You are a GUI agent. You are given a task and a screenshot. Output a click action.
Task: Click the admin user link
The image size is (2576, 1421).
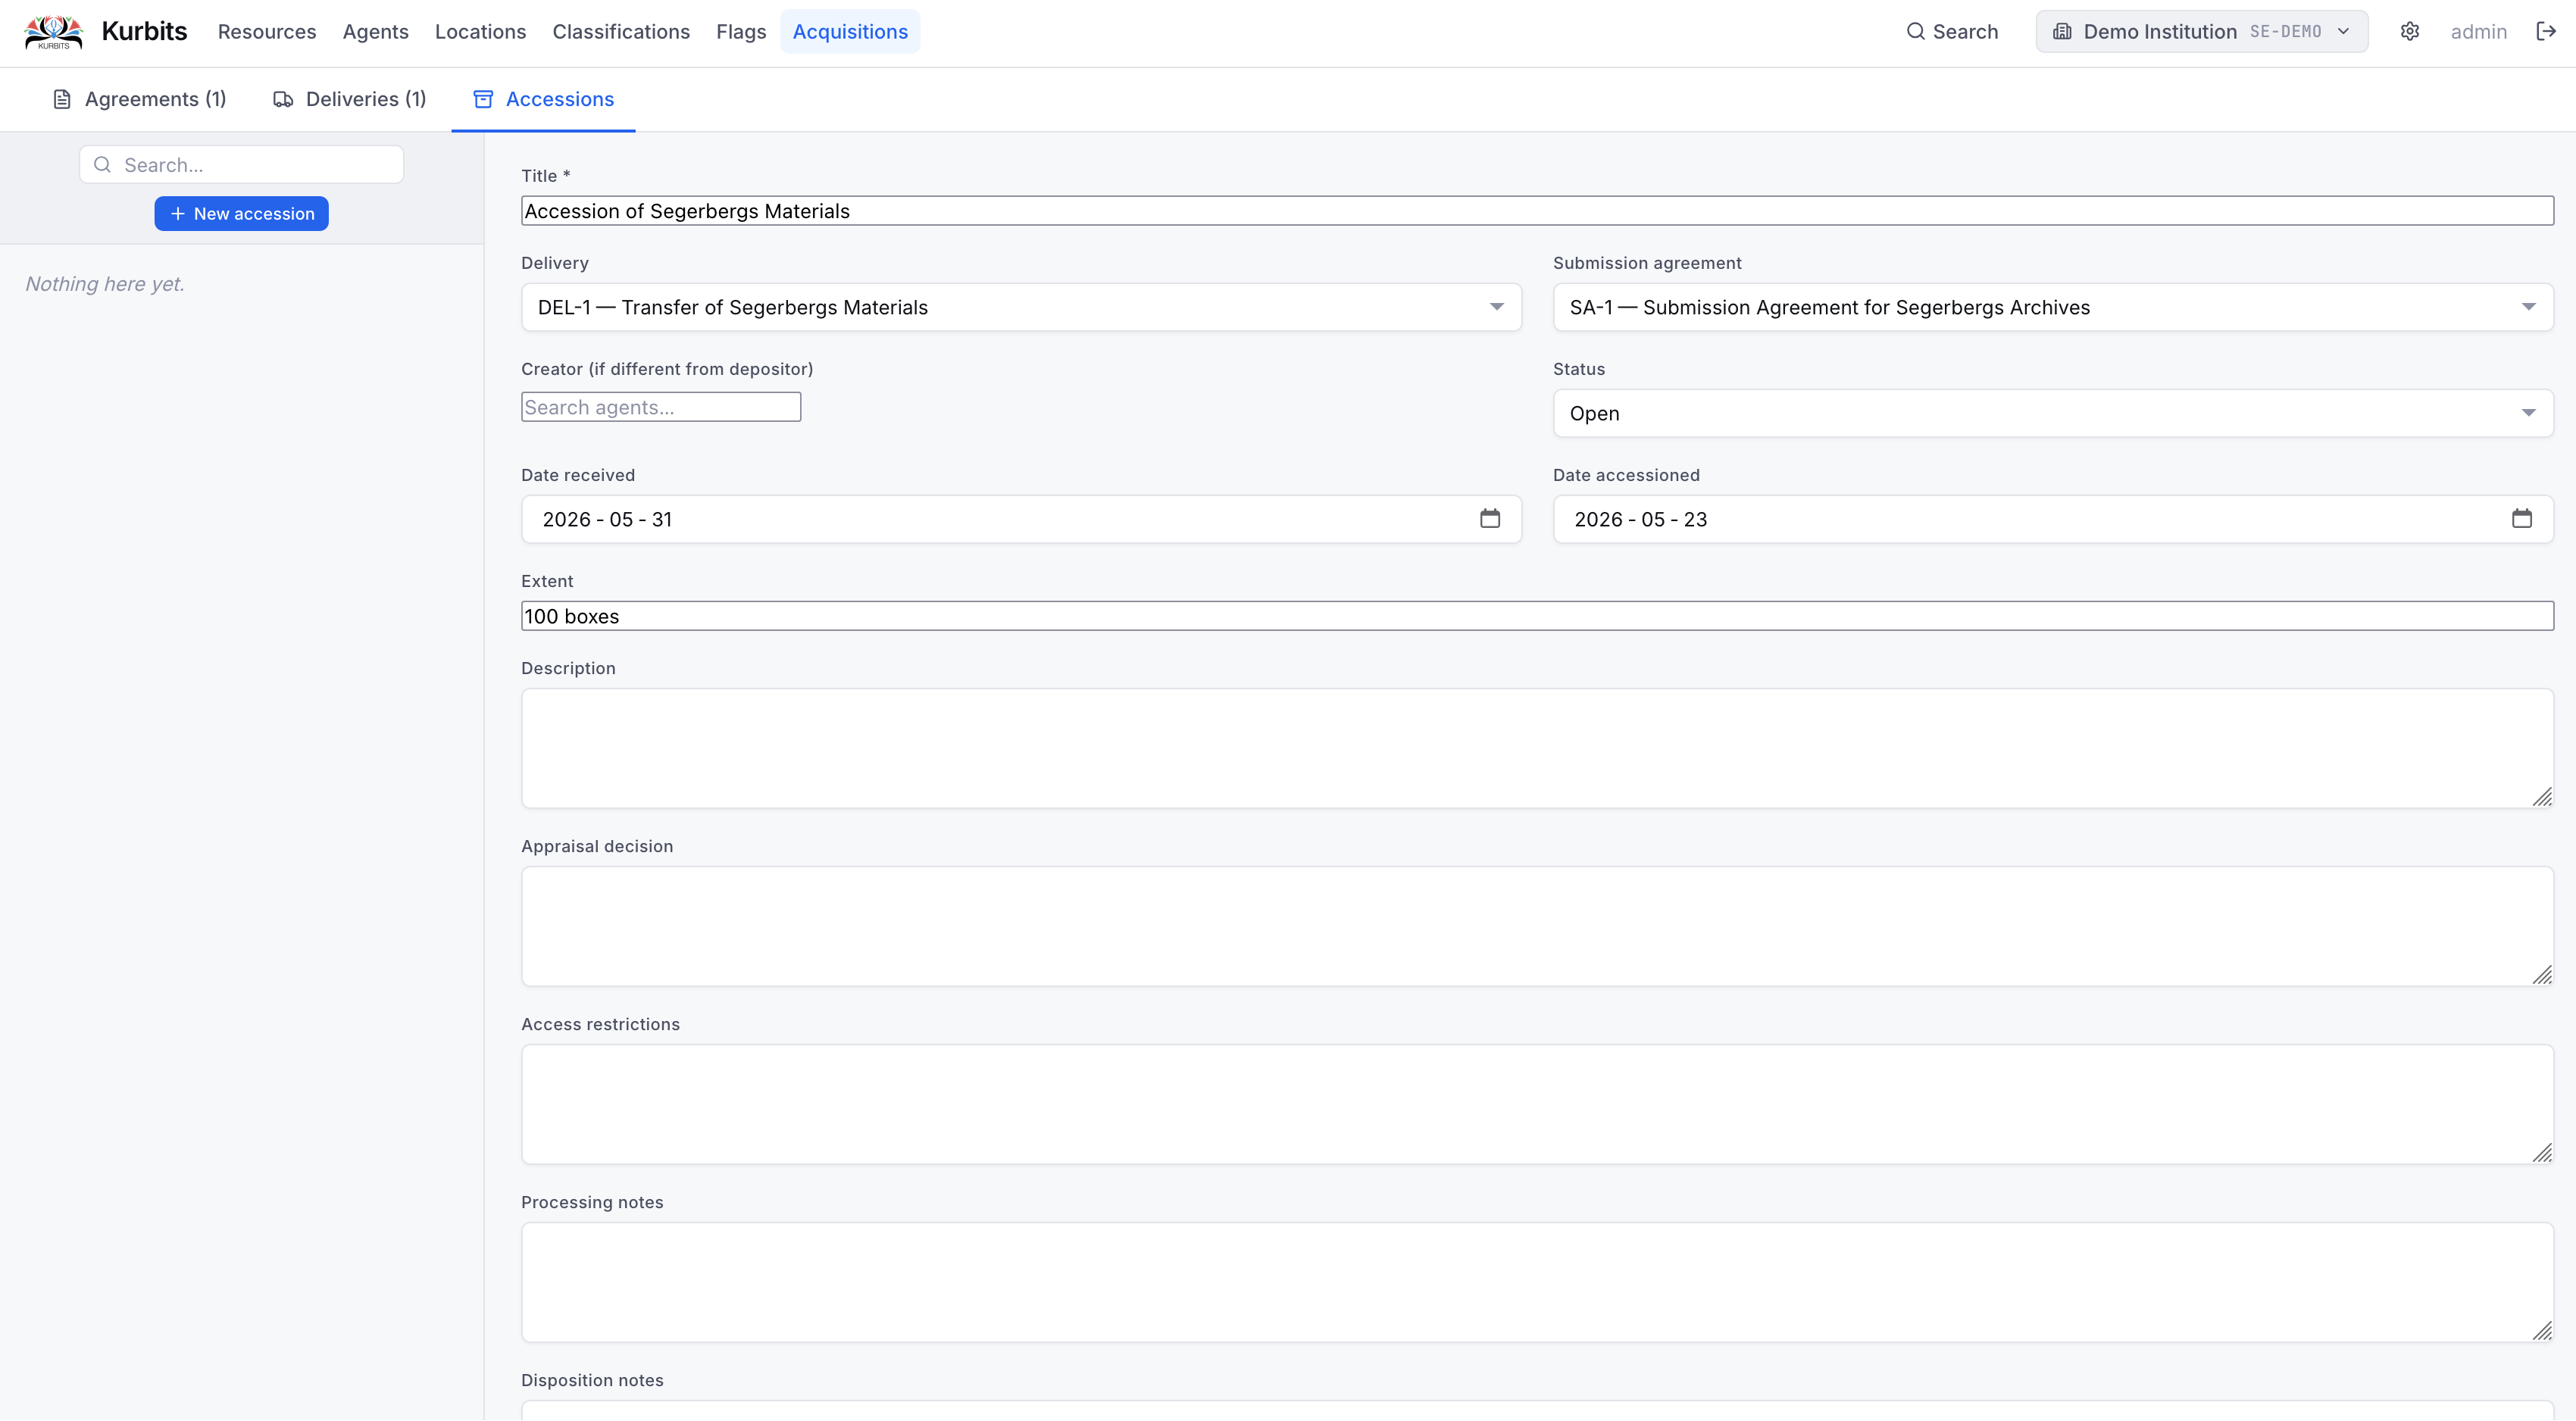click(2478, 32)
